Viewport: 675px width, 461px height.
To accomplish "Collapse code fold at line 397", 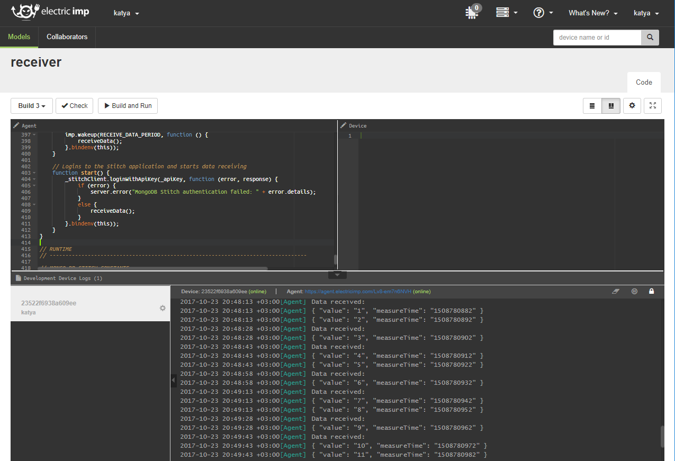I will pyautogui.click(x=34, y=135).
